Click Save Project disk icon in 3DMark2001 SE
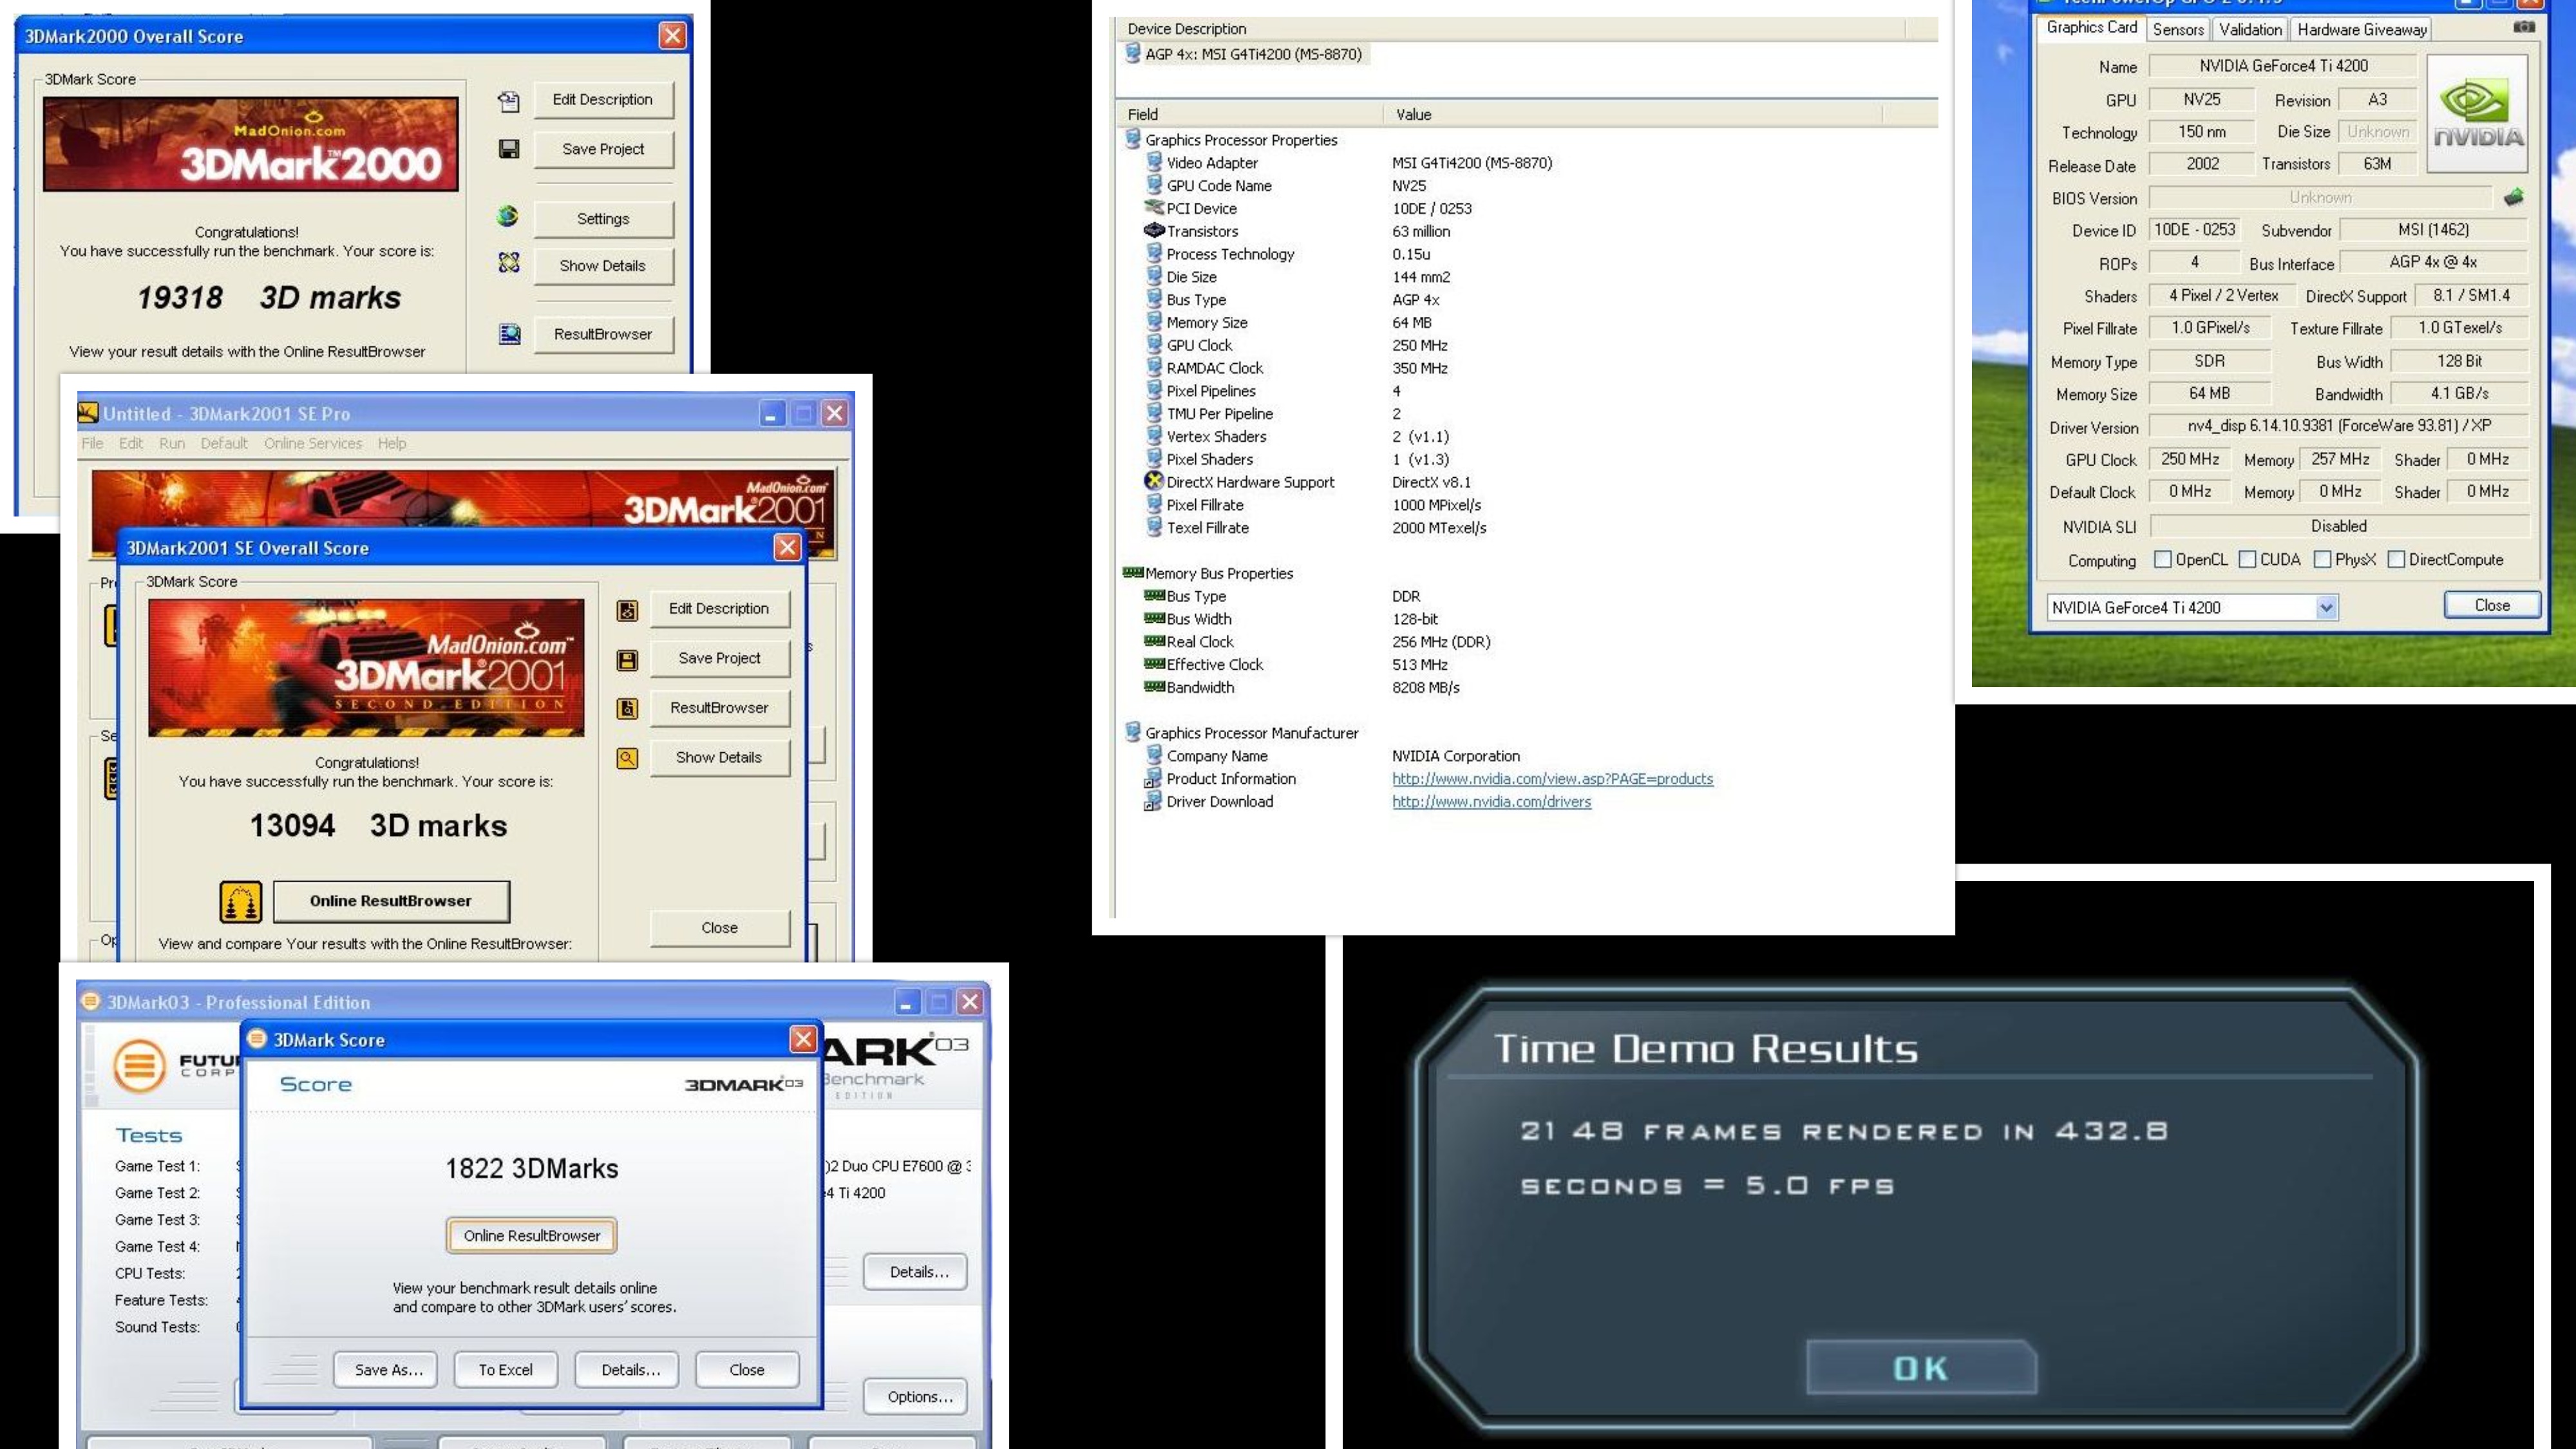The height and width of the screenshot is (1449, 2576). 627,660
